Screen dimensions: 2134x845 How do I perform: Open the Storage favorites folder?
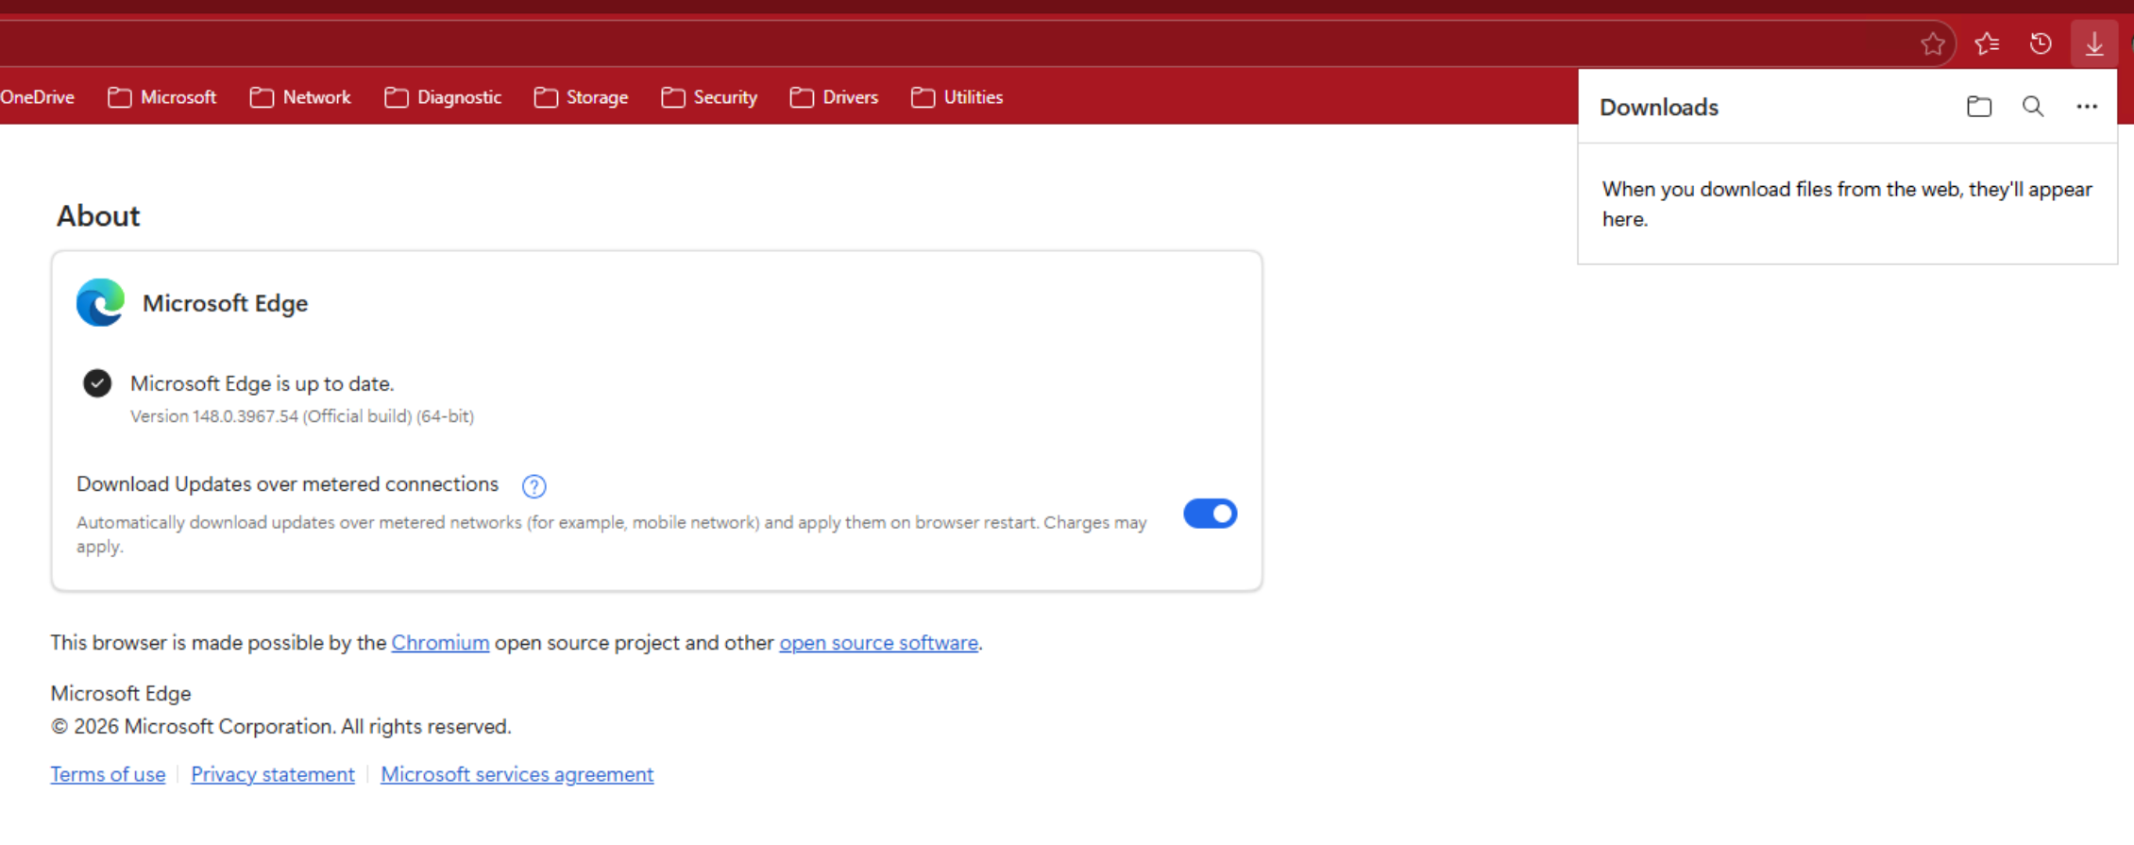(x=581, y=97)
